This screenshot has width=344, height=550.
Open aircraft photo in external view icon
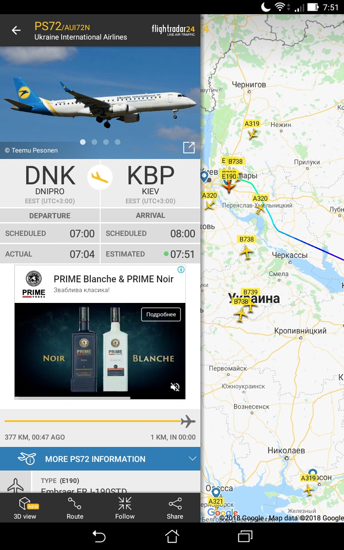[x=189, y=148]
